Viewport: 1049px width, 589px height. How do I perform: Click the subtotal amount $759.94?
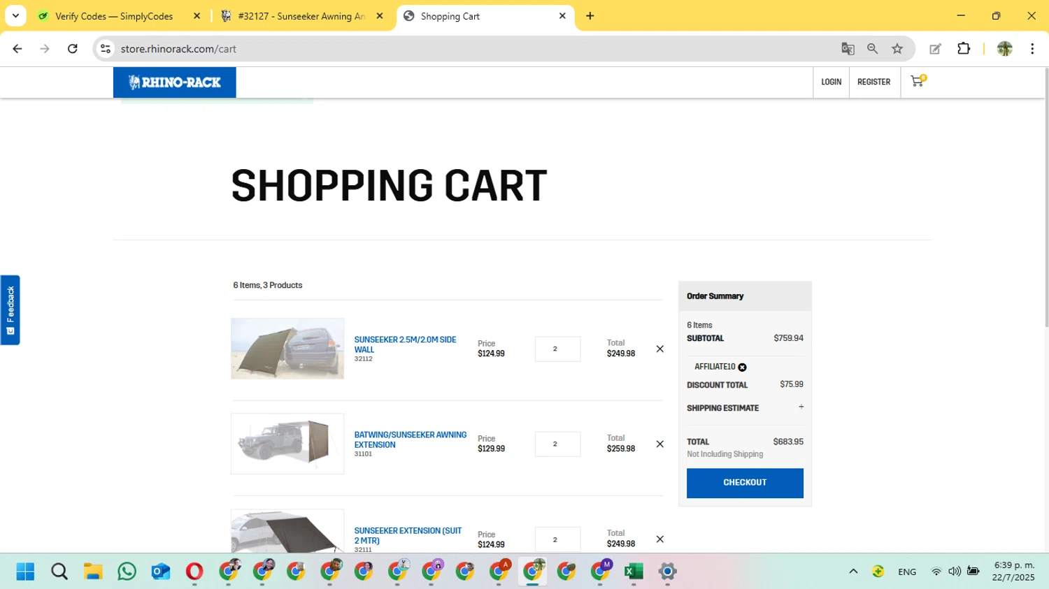(788, 338)
